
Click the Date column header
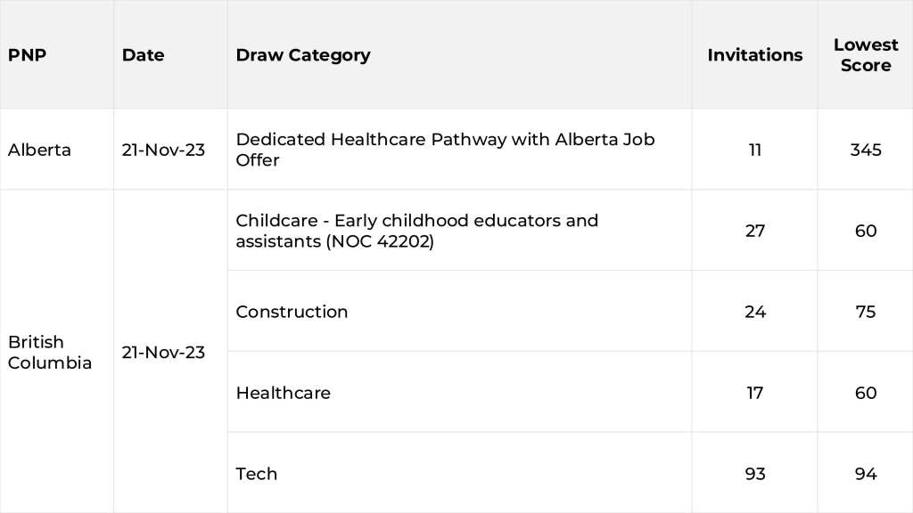coord(144,55)
